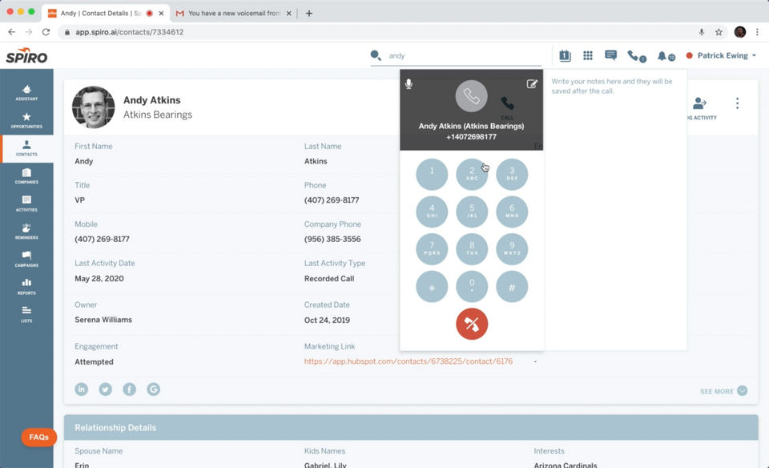Open Andy's Facebook profile icon
Viewport: 769px width, 468px height.
pos(130,389)
